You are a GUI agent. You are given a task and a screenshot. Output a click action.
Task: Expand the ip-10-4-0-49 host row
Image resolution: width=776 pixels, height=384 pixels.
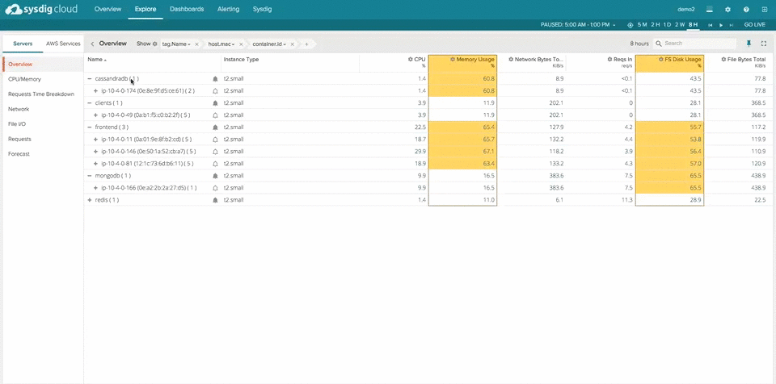(96, 115)
